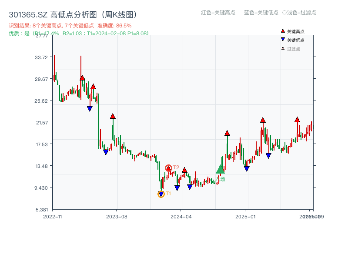
Task: Click the green 入场 text label on the chart
Action: [221, 179]
